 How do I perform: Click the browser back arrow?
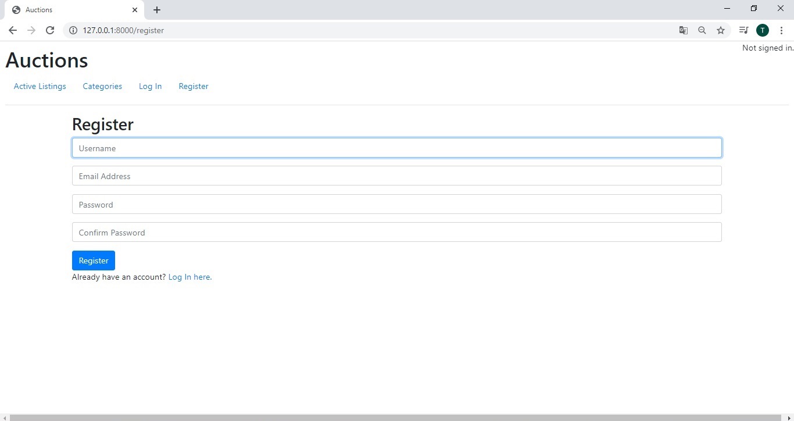[x=13, y=30]
